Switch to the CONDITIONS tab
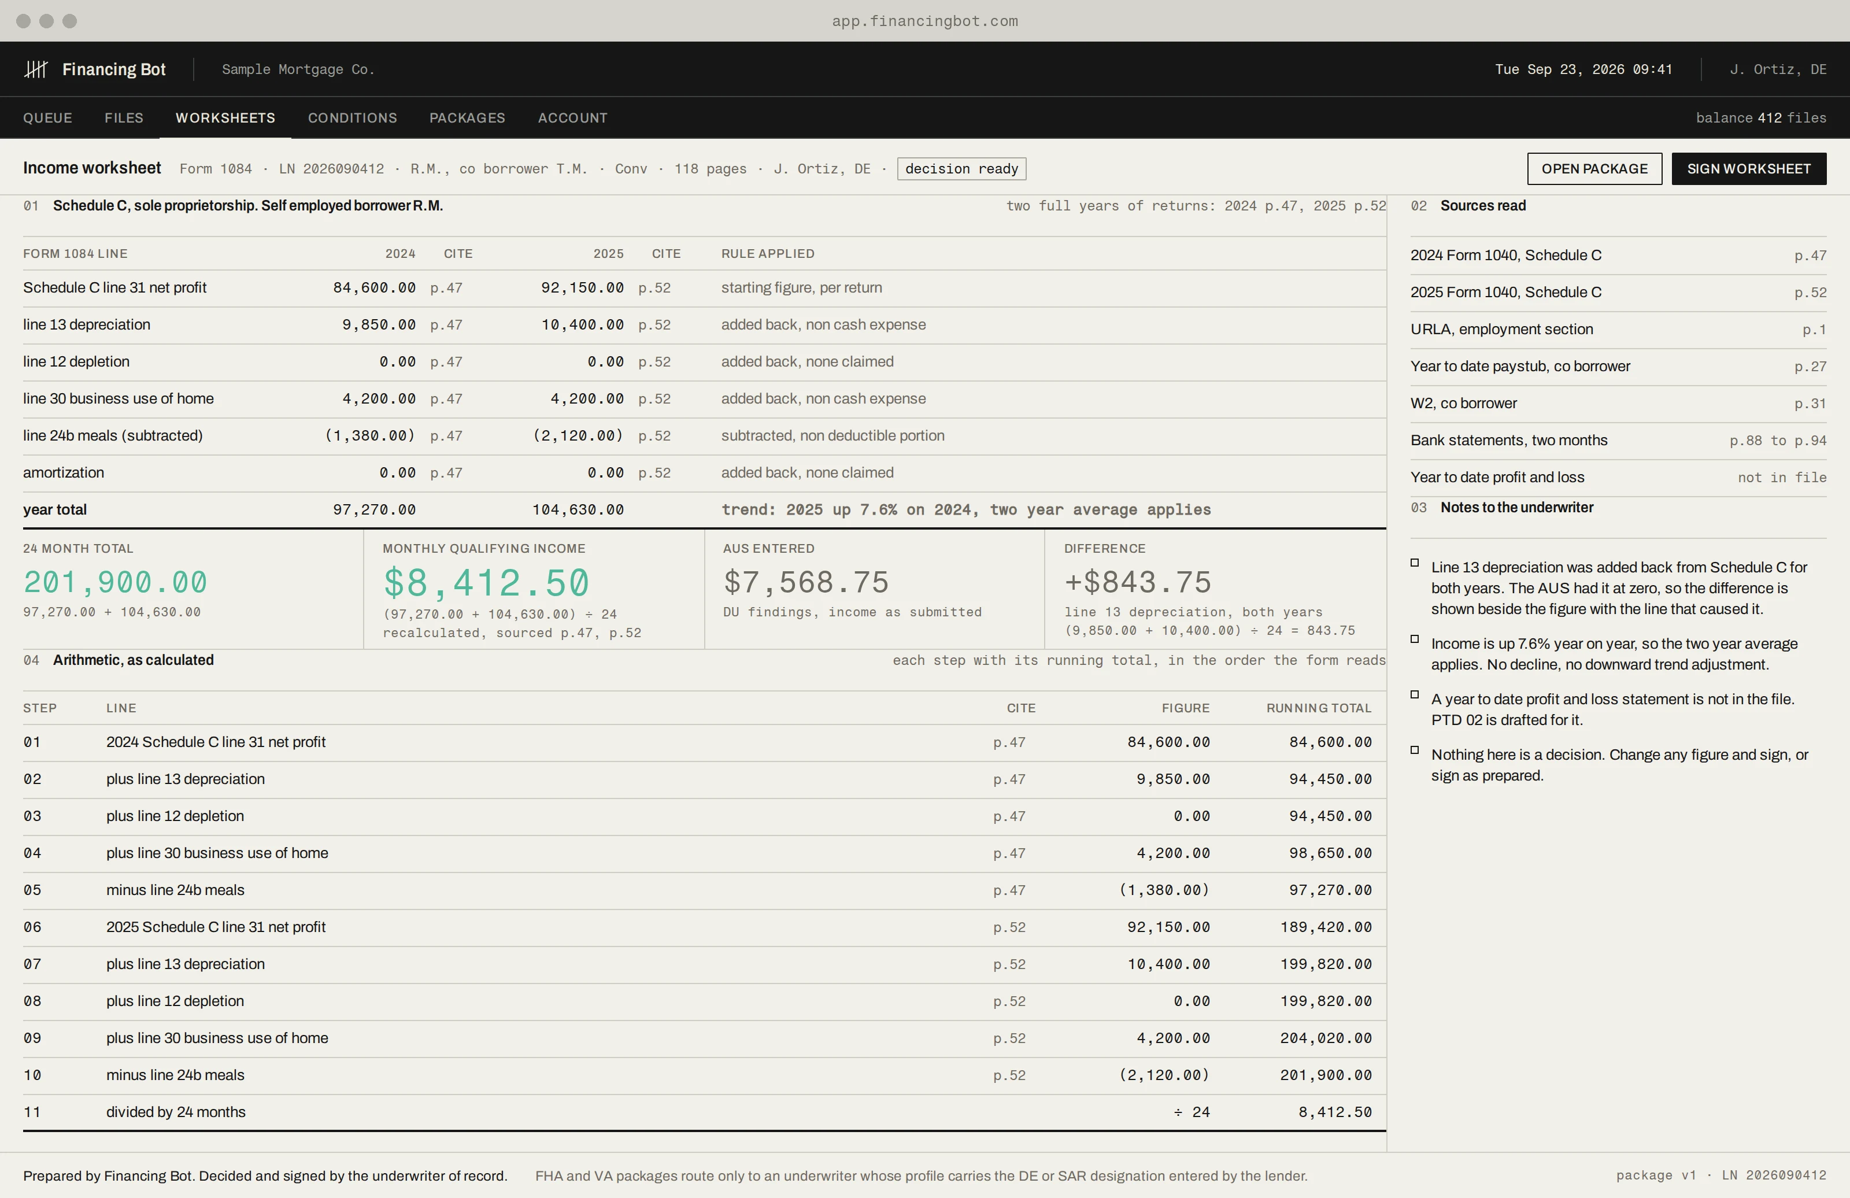 352,117
